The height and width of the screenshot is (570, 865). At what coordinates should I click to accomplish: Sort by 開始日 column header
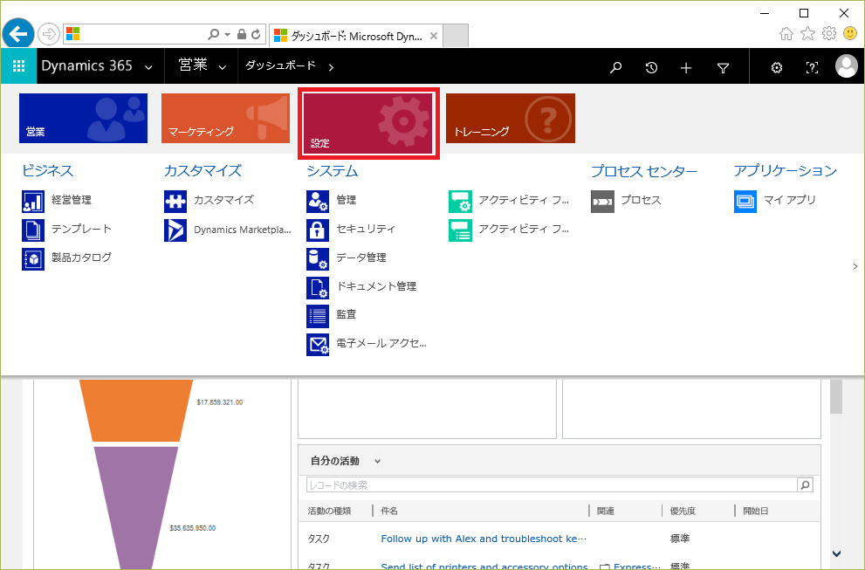pyautogui.click(x=756, y=511)
